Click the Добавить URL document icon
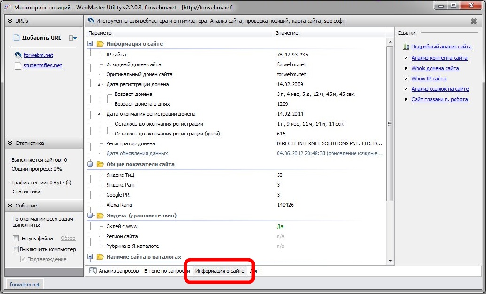Screen dimensions: 486x294 16,38
